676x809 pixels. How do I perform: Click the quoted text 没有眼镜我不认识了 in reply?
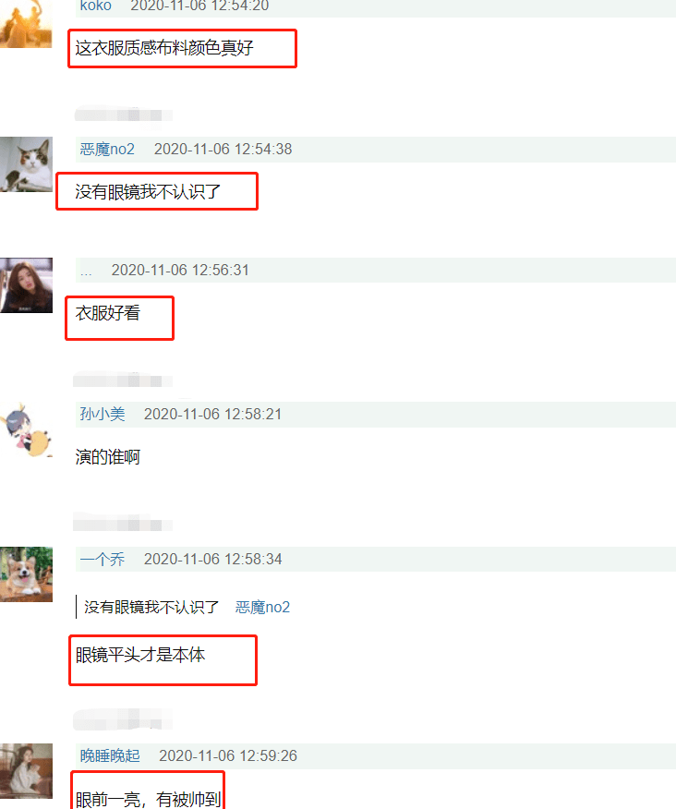pyautogui.click(x=151, y=607)
